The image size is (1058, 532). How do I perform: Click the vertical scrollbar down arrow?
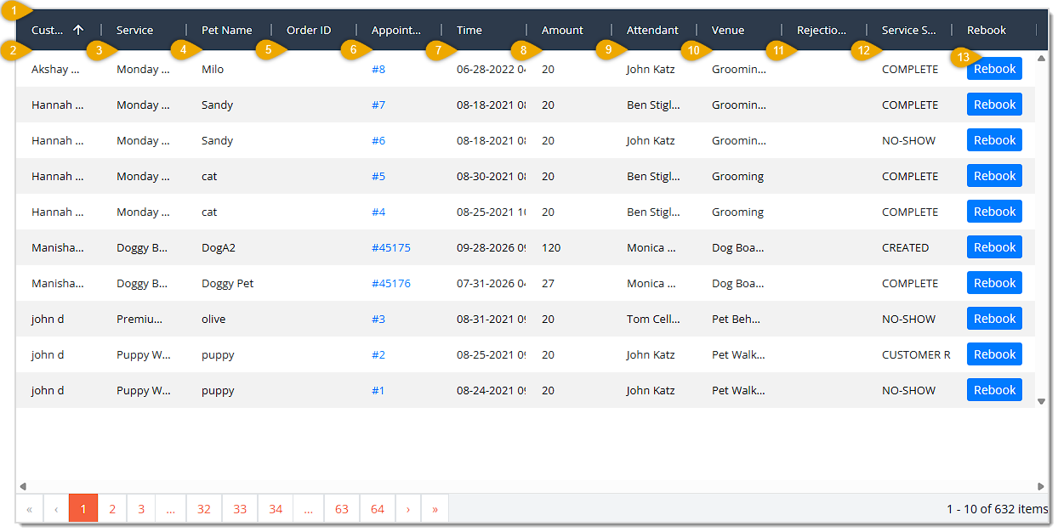(1042, 400)
